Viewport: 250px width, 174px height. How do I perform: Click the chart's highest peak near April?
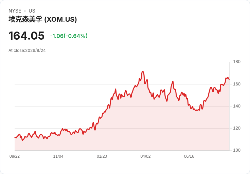(143, 72)
